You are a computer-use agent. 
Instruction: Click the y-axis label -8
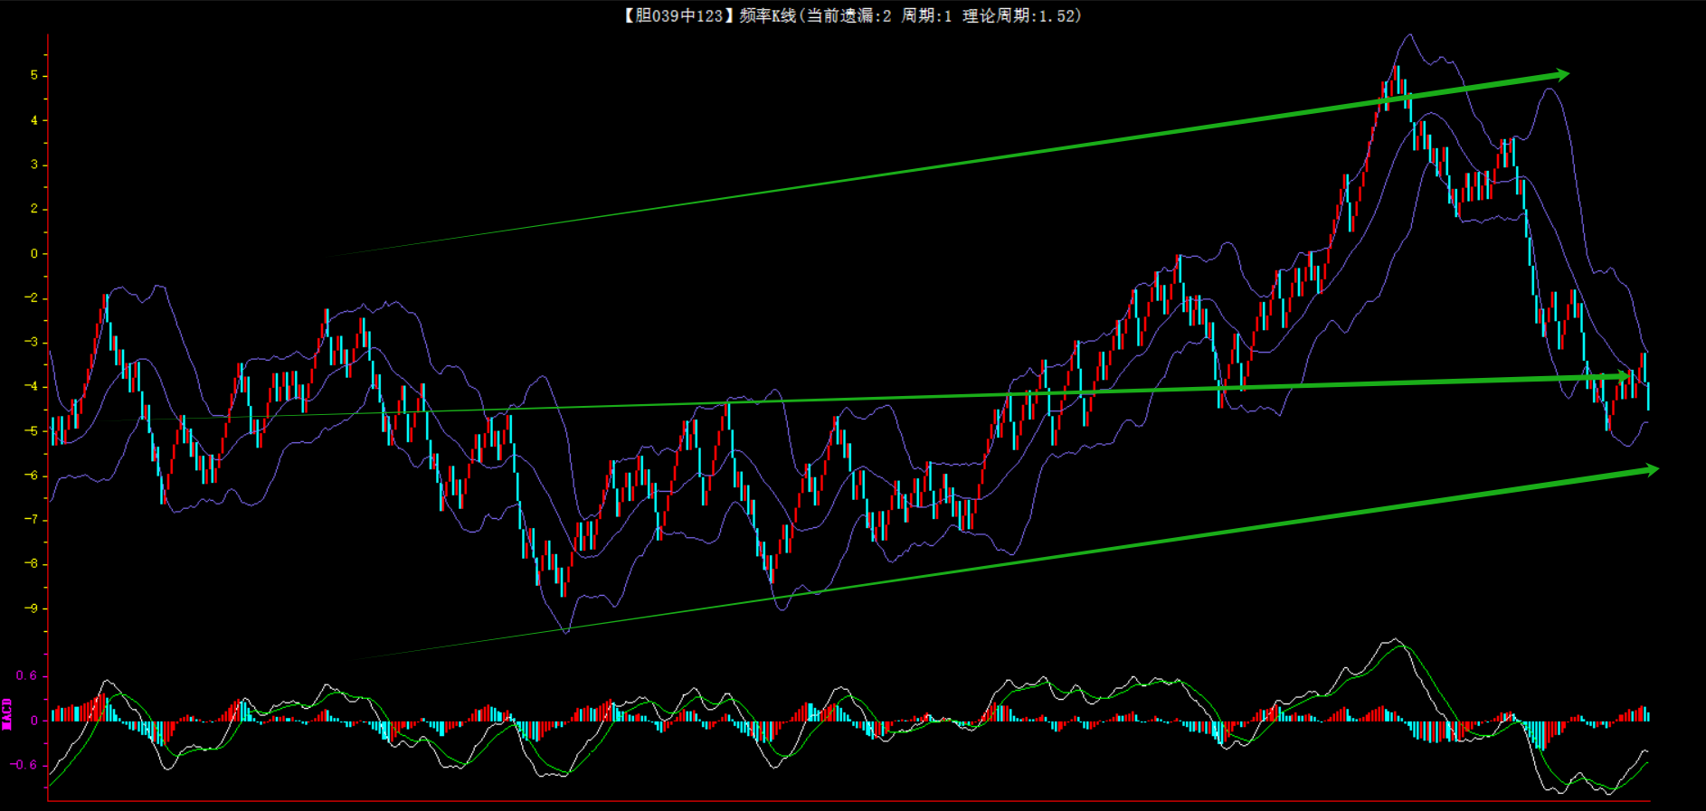point(32,564)
